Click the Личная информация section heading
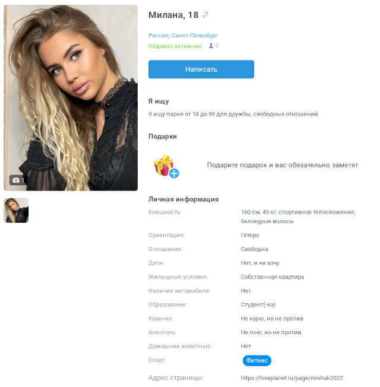 click(x=183, y=199)
